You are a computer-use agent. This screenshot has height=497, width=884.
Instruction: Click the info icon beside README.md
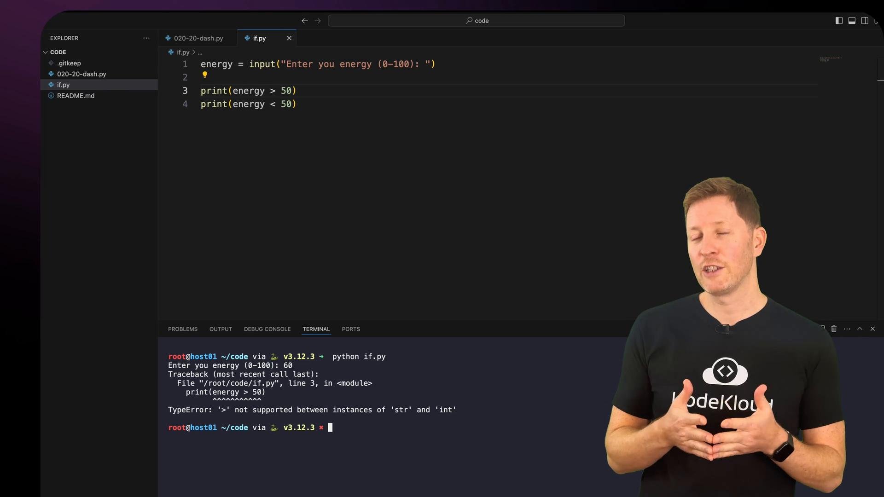(51, 96)
